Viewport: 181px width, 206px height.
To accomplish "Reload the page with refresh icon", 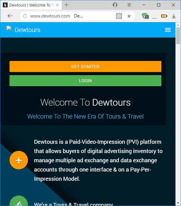I will click(x=25, y=16).
